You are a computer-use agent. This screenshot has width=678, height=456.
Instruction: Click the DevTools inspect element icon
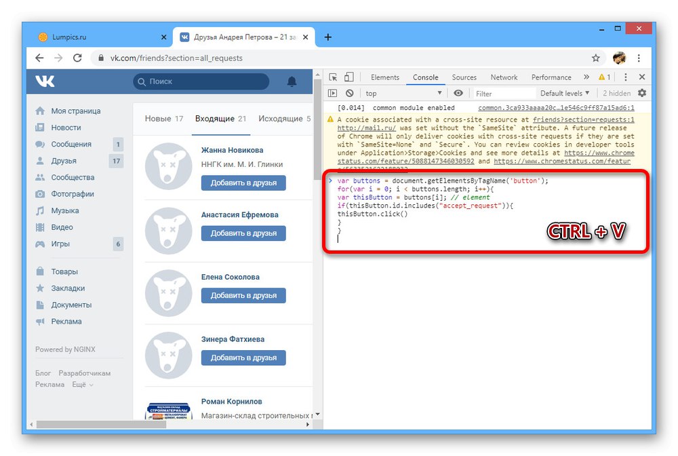pos(333,77)
